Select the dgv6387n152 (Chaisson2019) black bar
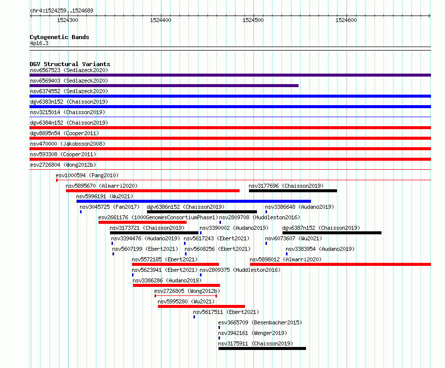The image size is (445, 368). (x=332, y=233)
